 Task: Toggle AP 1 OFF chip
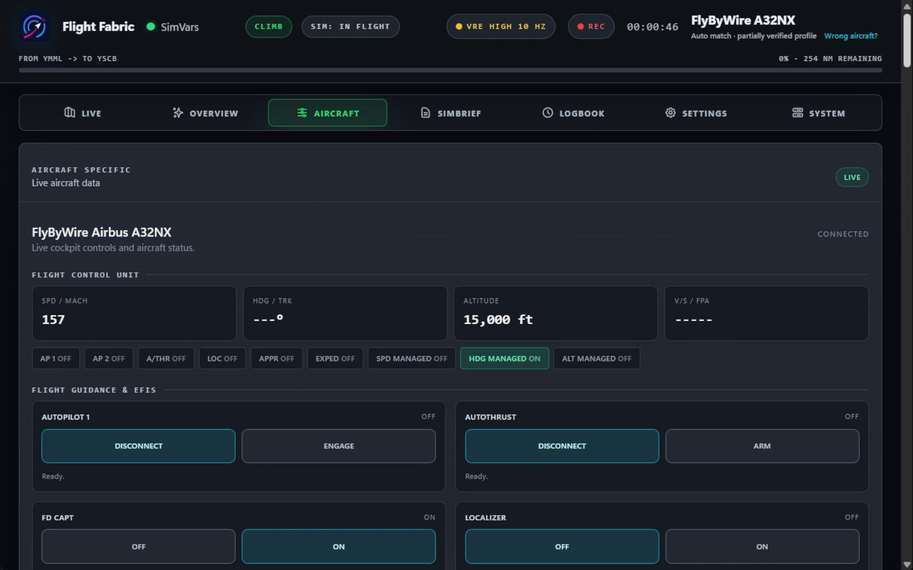tap(55, 358)
